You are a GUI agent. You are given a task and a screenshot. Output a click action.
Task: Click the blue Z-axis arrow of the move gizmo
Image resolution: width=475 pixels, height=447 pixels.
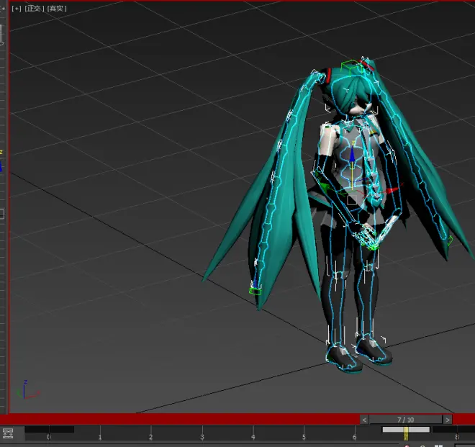(352, 155)
